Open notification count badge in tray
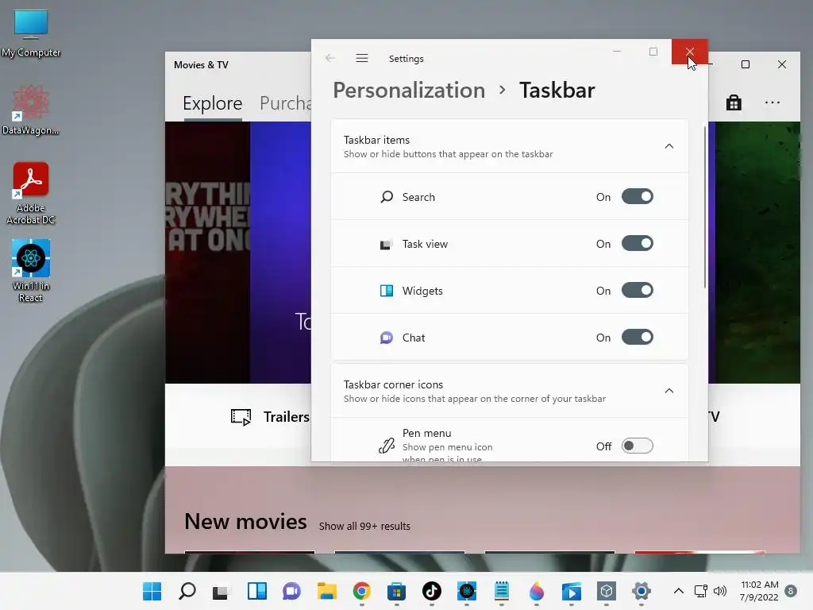The image size is (813, 610). [790, 591]
